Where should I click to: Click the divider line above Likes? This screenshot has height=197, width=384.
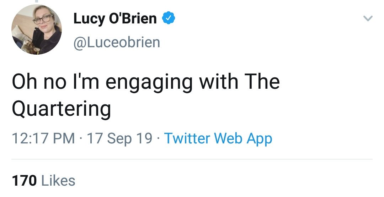tap(192, 159)
